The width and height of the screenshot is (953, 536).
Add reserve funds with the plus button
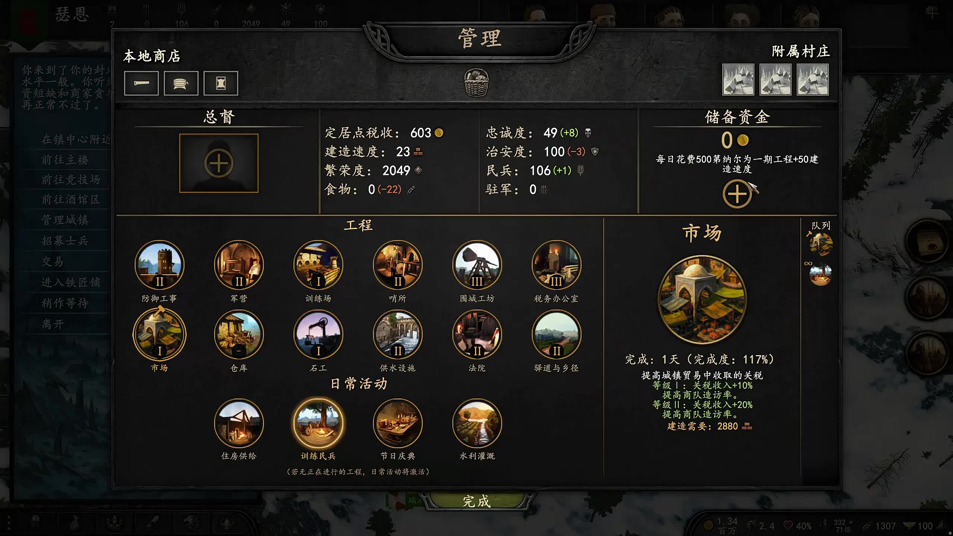click(x=737, y=194)
